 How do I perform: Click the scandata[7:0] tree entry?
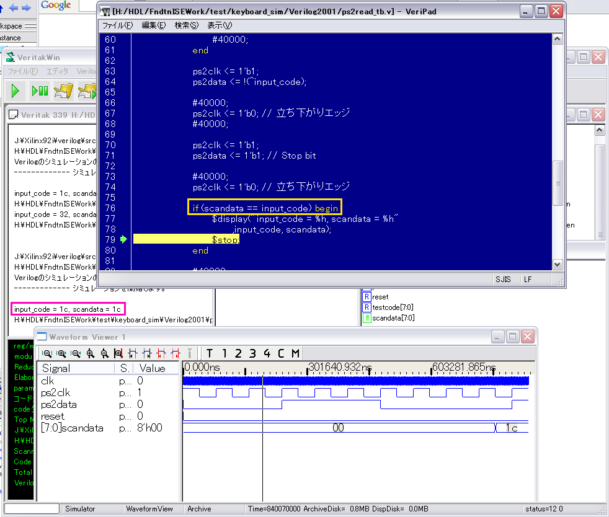click(393, 318)
